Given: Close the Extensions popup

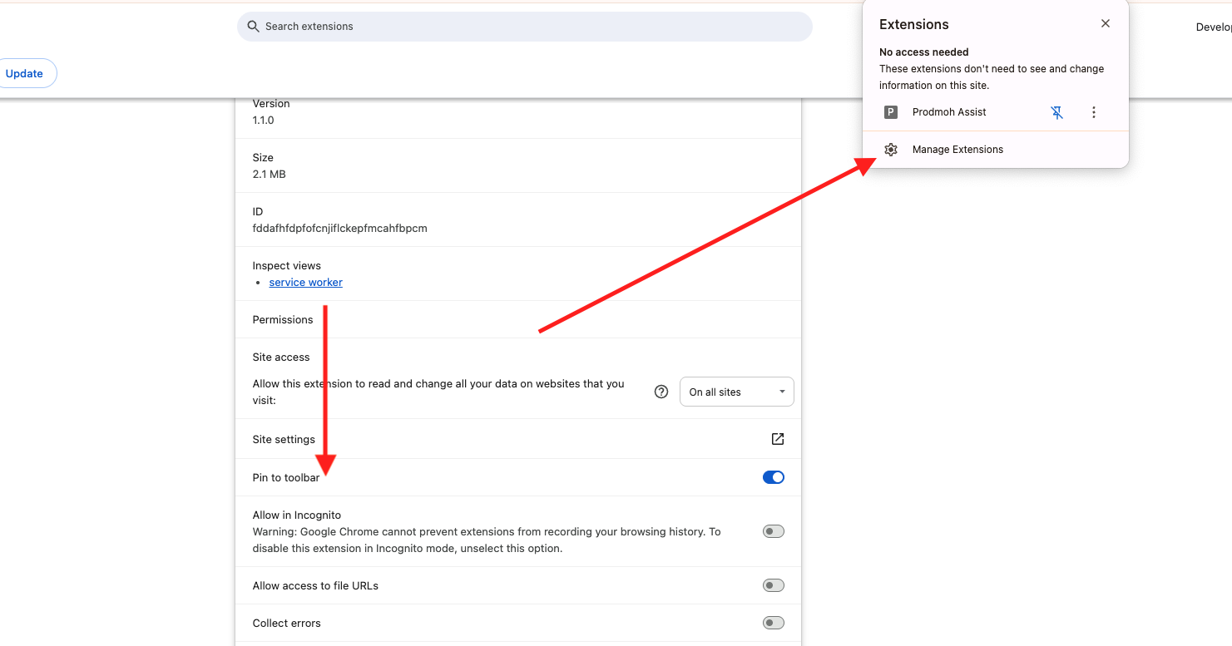Looking at the screenshot, I should tap(1105, 23).
